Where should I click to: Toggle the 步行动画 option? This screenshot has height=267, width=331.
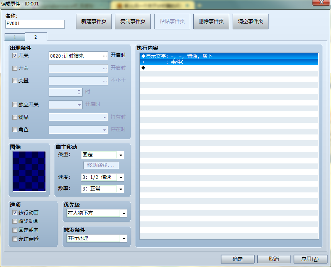point(15,213)
